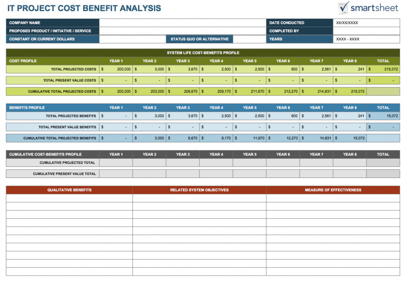This screenshot has width=406, height=281.
Task: Click the smartsheet wordmark link
Action: pyautogui.click(x=375, y=7)
